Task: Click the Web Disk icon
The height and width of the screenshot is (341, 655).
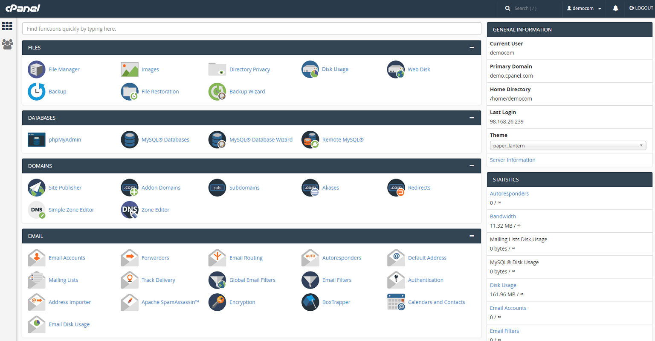Action: 396,69
